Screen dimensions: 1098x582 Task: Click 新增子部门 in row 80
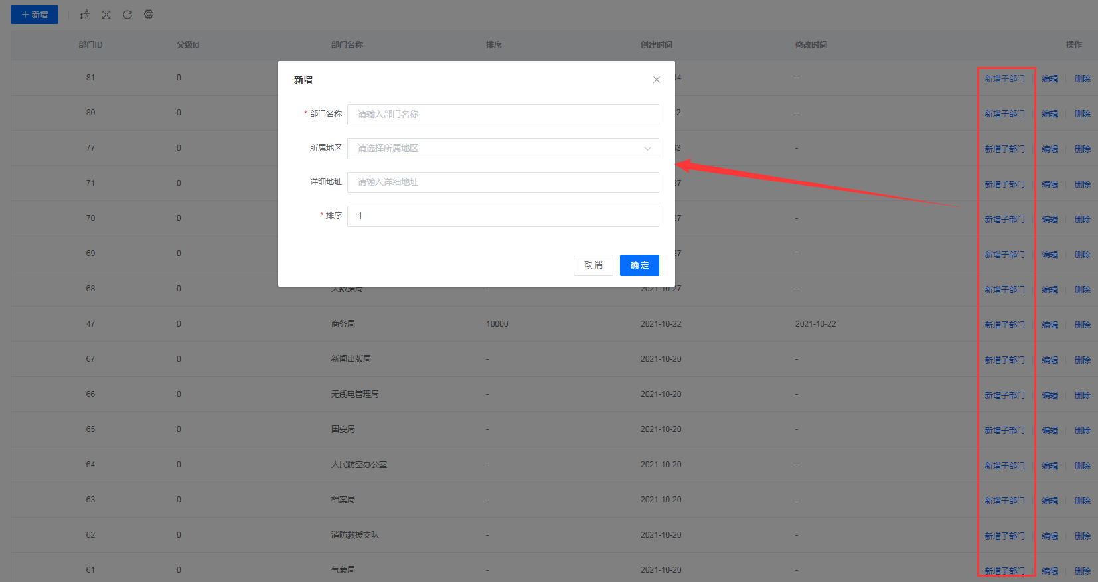point(1004,114)
